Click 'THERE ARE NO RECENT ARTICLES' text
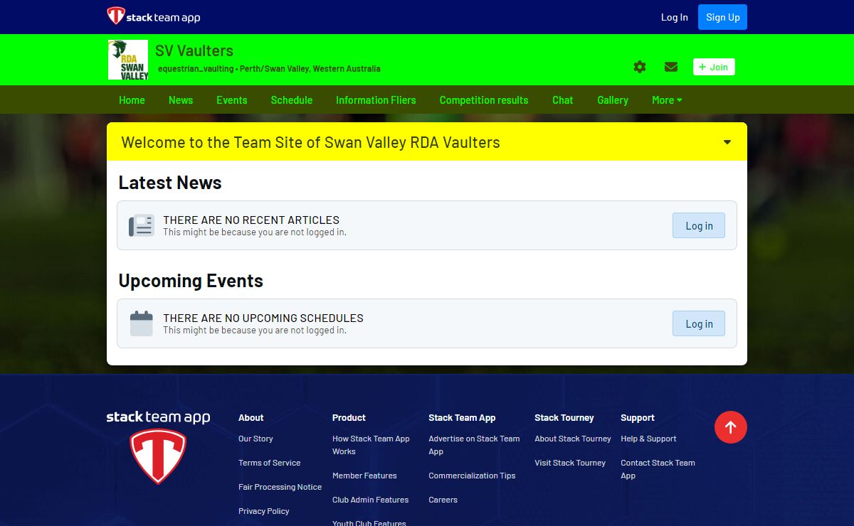This screenshot has height=526, width=854. click(x=251, y=220)
